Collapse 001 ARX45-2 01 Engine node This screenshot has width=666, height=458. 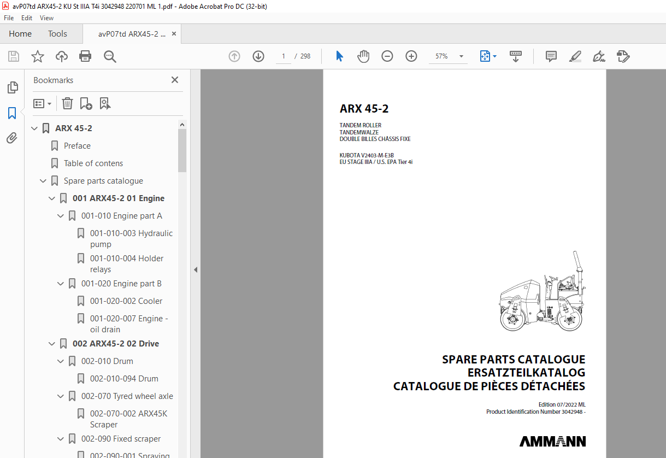click(x=52, y=198)
